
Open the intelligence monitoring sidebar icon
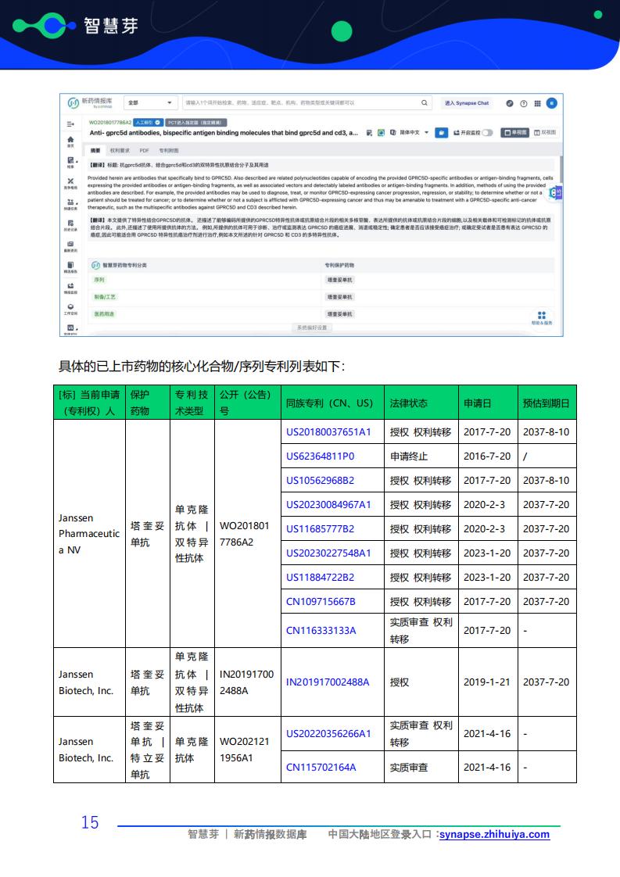point(70,288)
